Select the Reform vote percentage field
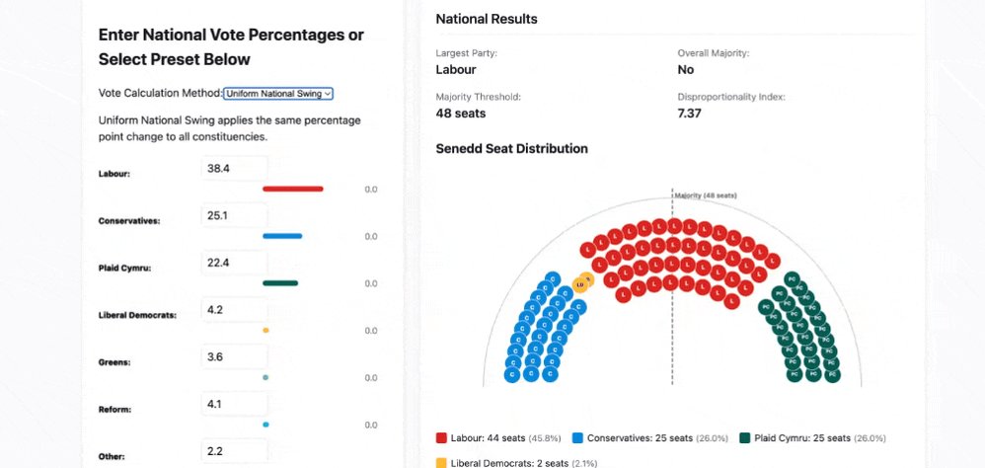The image size is (985, 468). click(235, 404)
